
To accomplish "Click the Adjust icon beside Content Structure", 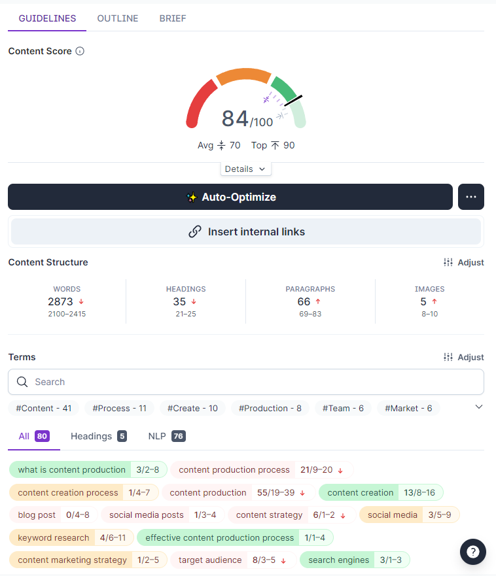I will (448, 262).
